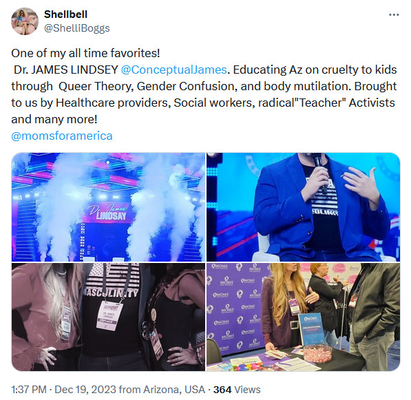The width and height of the screenshot is (411, 400).
Task: Open the Moms booth table photo
Action: 304,317
